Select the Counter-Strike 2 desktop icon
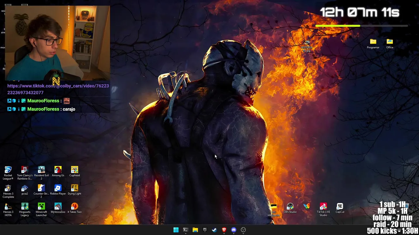Image resolution: width=419 pixels, height=235 pixels. [x=41, y=191]
